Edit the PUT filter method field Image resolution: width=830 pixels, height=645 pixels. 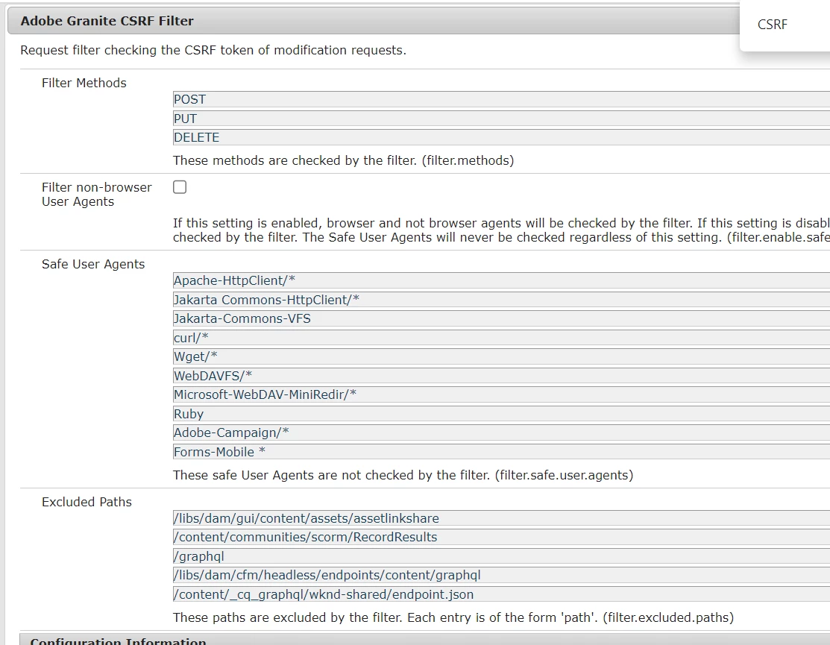pos(501,119)
